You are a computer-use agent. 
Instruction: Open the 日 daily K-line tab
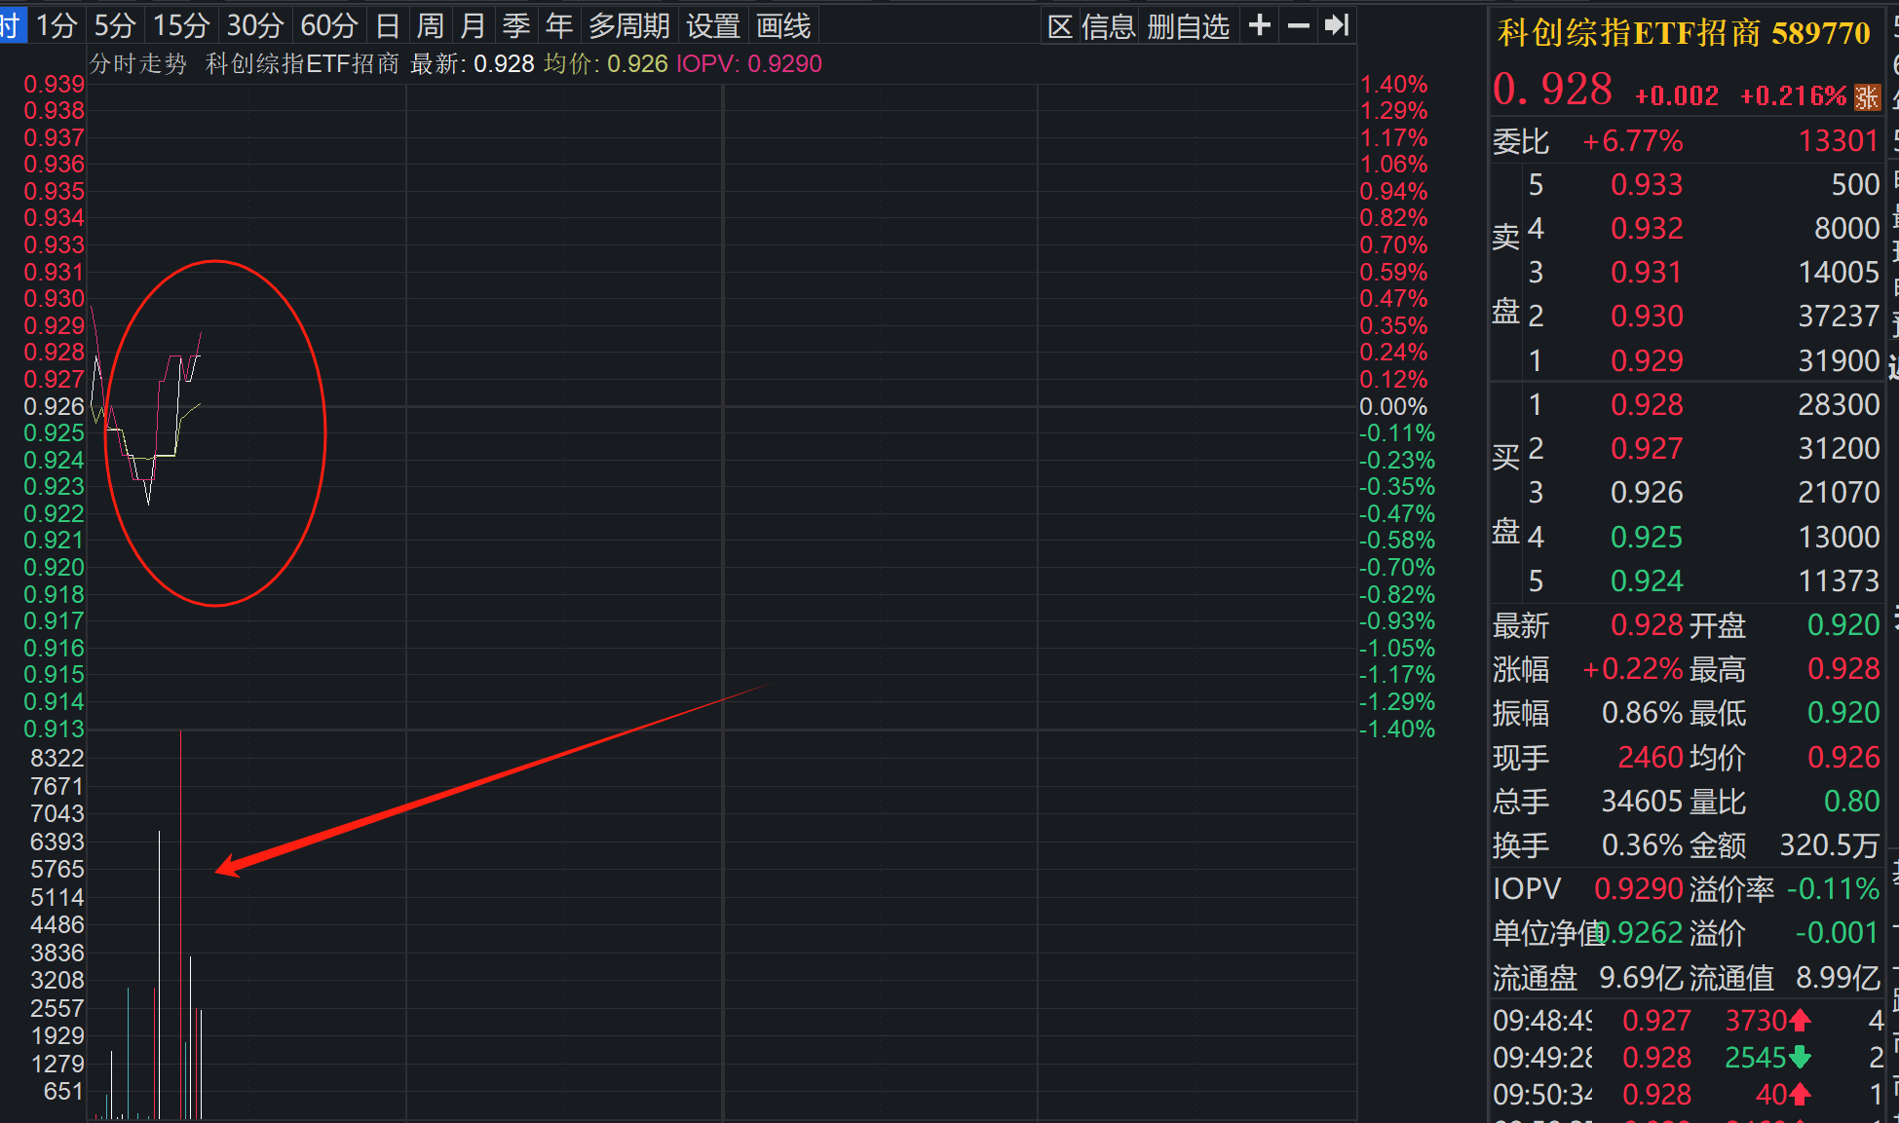pos(388,25)
